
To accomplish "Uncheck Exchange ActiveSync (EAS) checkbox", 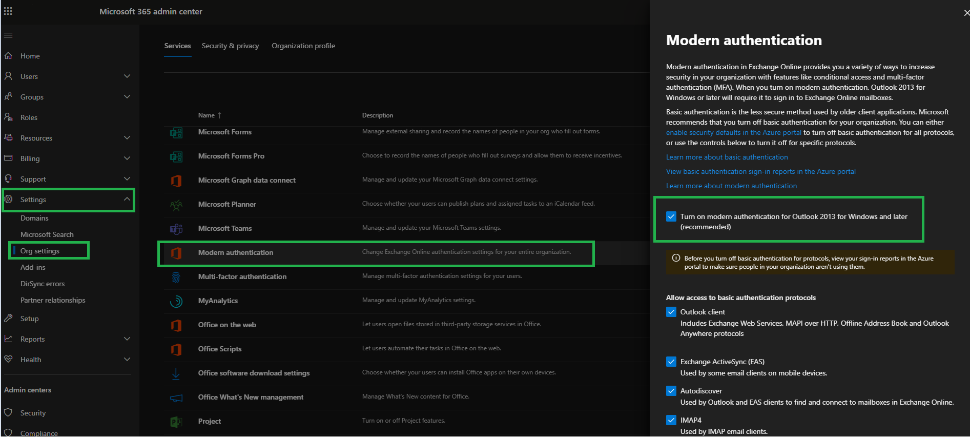I will point(671,362).
